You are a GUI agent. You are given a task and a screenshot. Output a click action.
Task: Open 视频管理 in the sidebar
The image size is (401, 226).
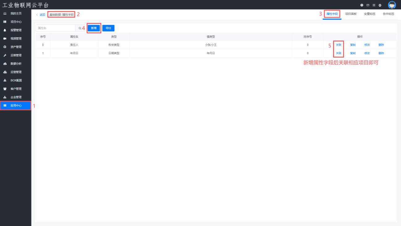click(16, 39)
